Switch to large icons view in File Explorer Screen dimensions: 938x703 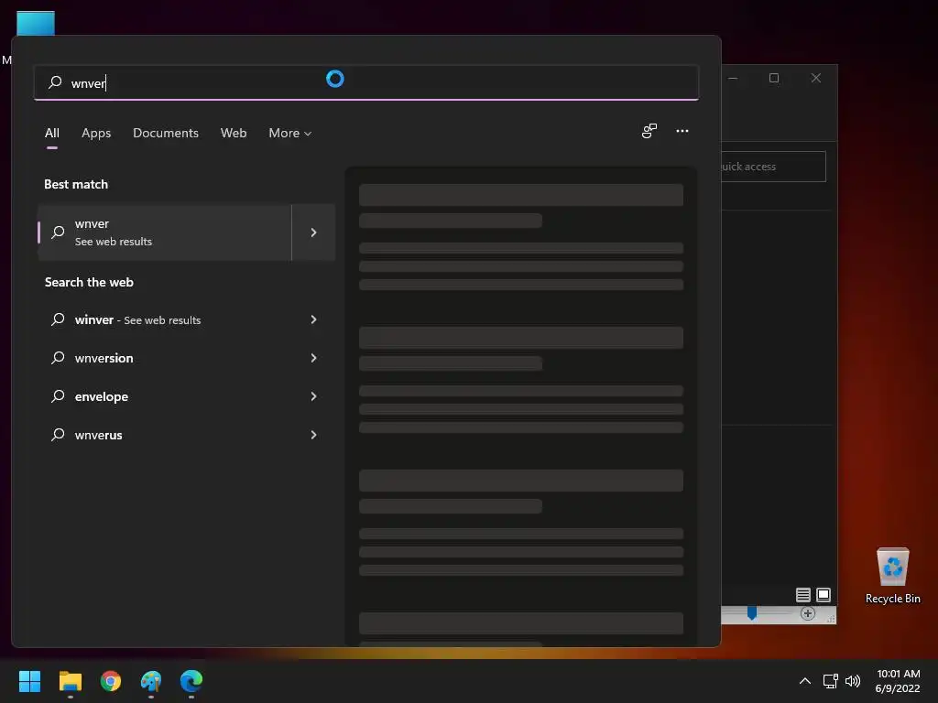[x=823, y=595]
